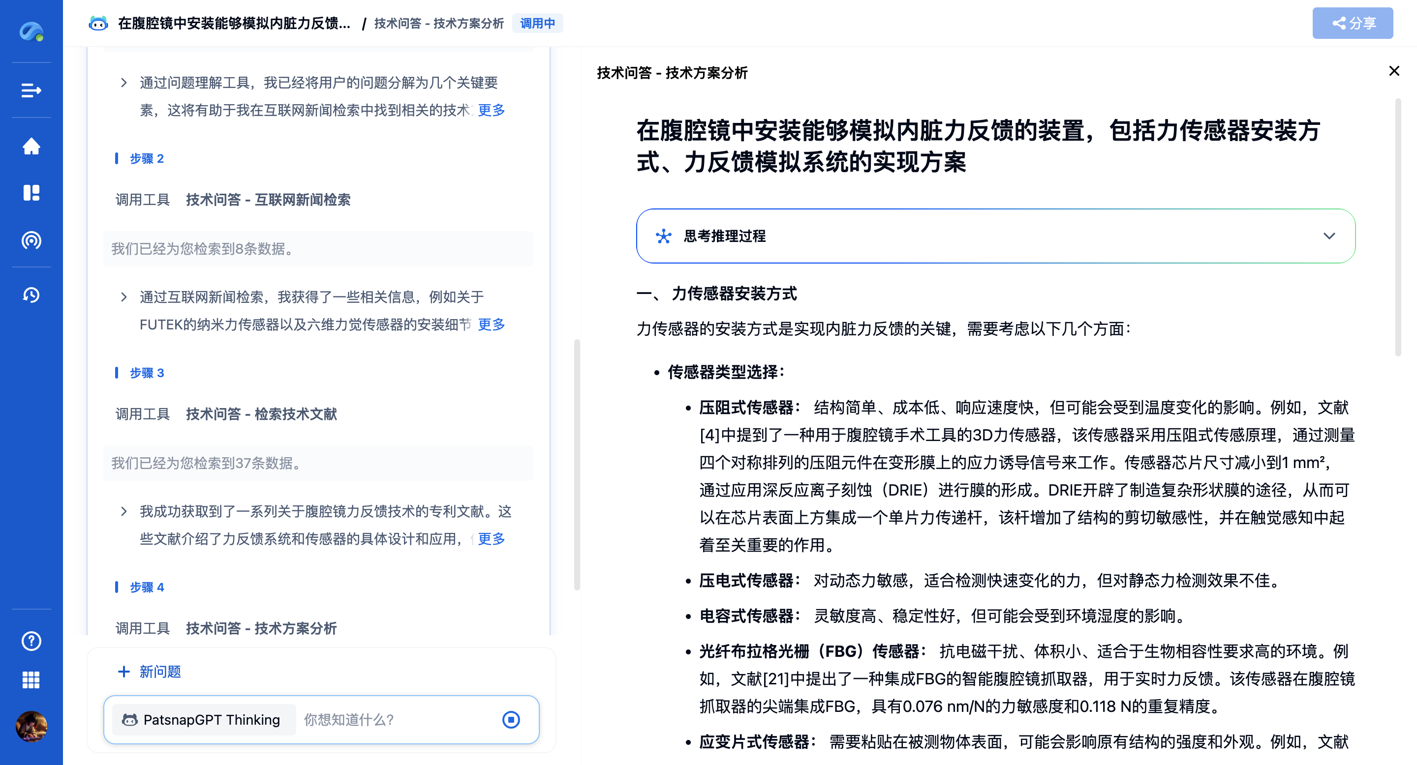The image size is (1417, 765).
Task: Open history via clock icon in sidebar
Action: pyautogui.click(x=31, y=295)
